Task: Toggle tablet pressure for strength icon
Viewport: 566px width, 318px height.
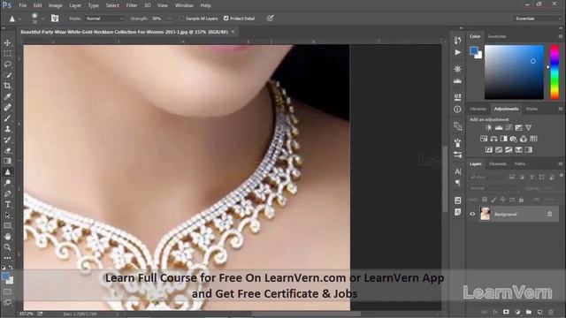Action: [270, 19]
